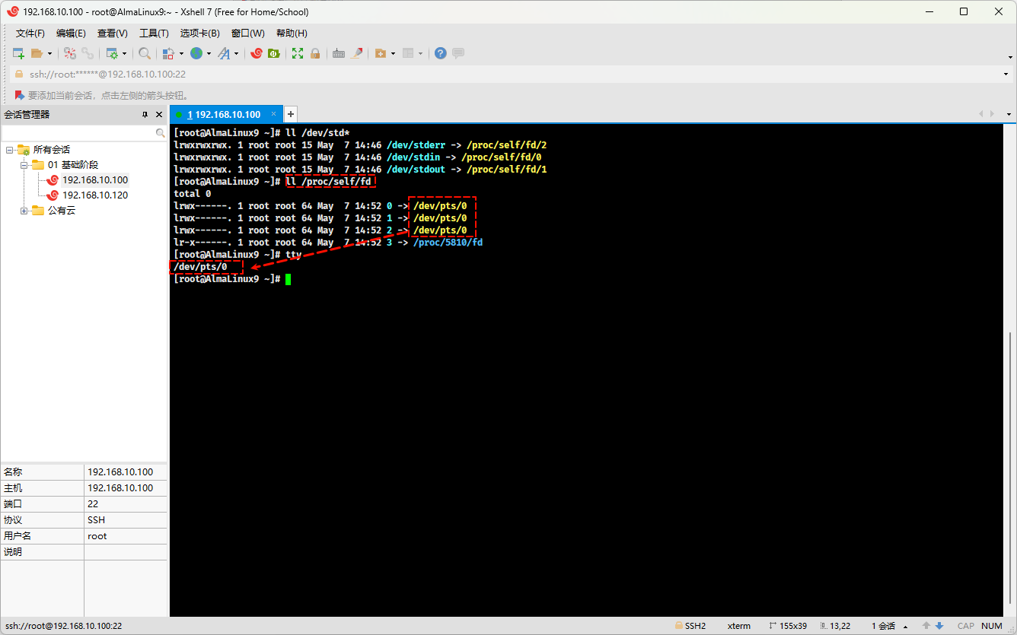Click the plus button to add a new tab
This screenshot has width=1017, height=635.
(x=290, y=114)
